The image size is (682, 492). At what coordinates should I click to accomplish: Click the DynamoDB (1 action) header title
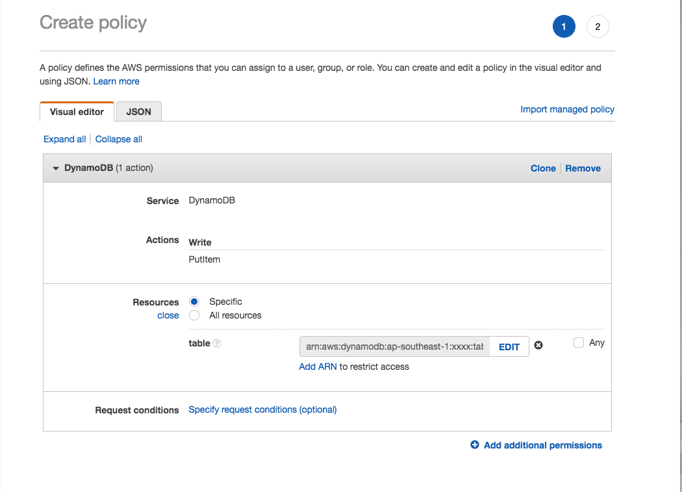108,168
